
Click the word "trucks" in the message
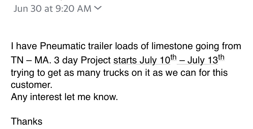tap(116, 72)
